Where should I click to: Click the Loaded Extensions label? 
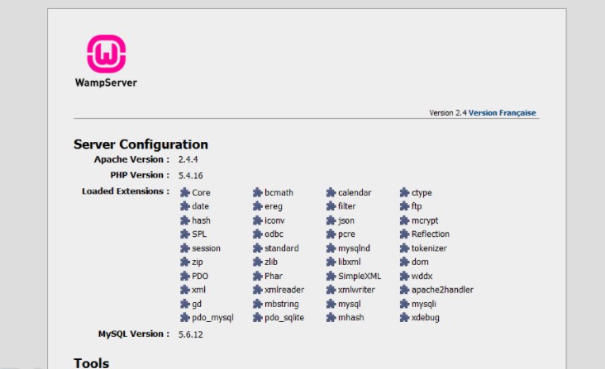[x=126, y=192]
